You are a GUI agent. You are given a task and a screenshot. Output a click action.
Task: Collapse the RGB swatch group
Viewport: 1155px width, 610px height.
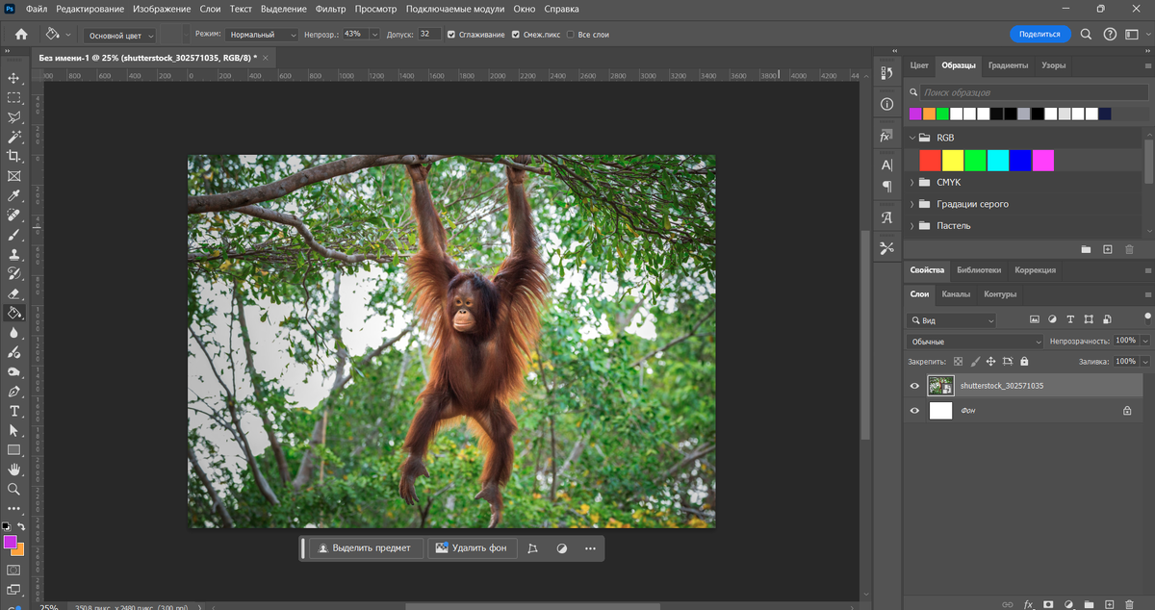[x=911, y=137]
